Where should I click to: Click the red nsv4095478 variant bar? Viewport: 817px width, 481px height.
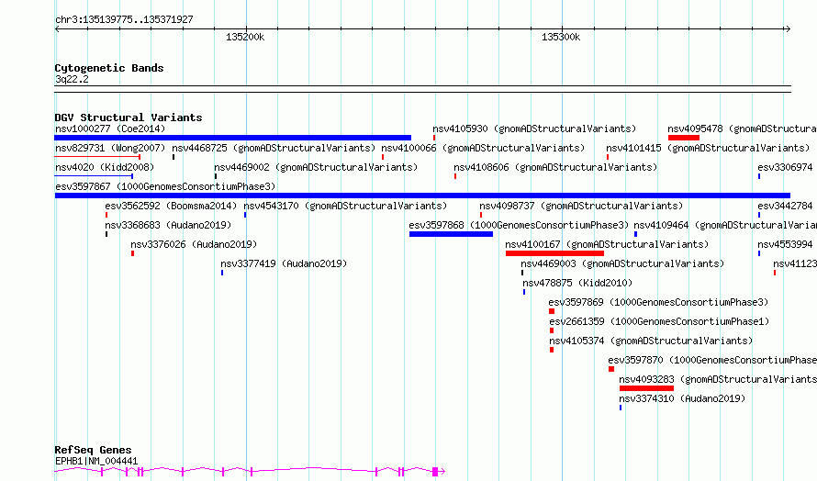pyautogui.click(x=684, y=138)
